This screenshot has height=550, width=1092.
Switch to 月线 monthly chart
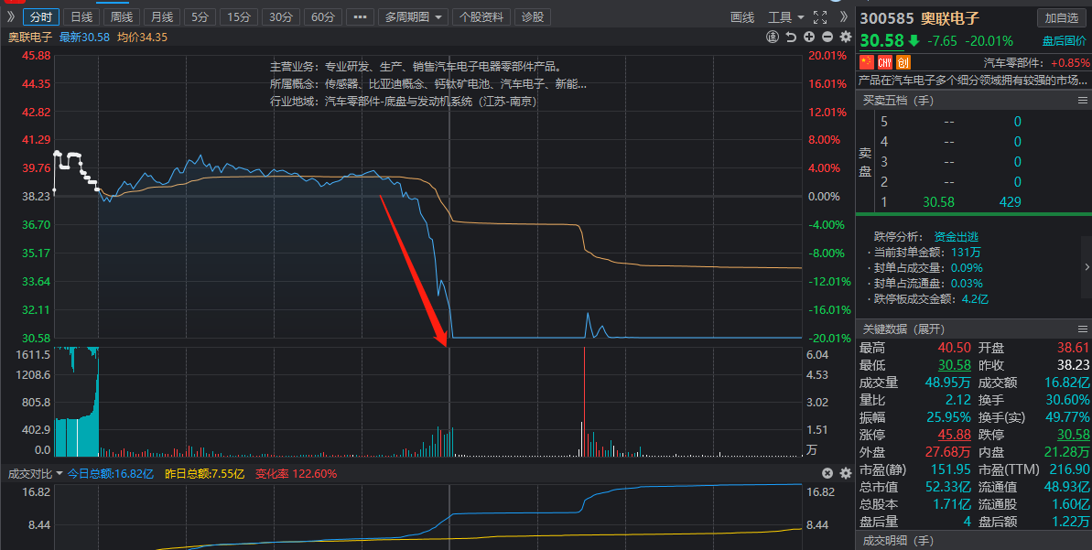[x=162, y=16]
